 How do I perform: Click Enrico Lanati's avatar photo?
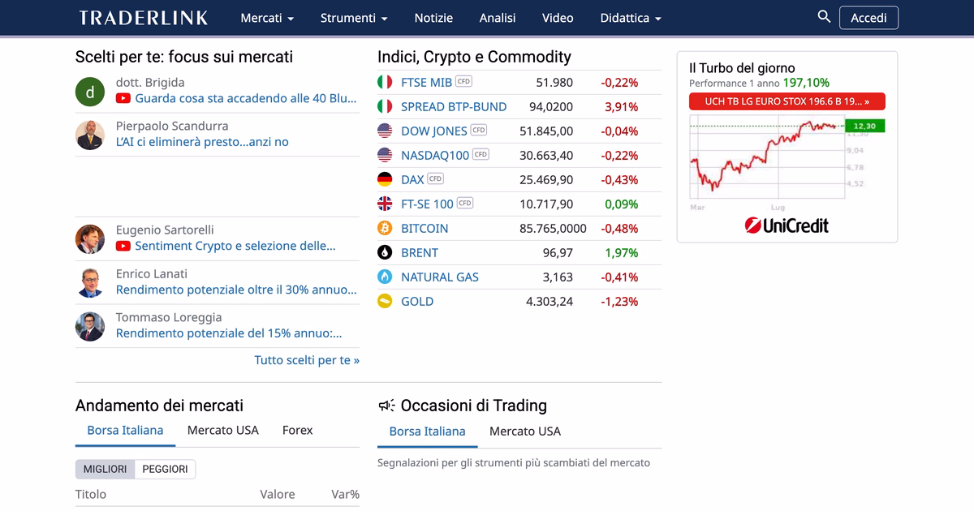point(90,283)
